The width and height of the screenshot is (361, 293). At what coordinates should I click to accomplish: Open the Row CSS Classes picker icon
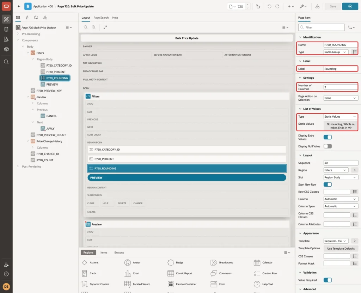[x=355, y=192]
